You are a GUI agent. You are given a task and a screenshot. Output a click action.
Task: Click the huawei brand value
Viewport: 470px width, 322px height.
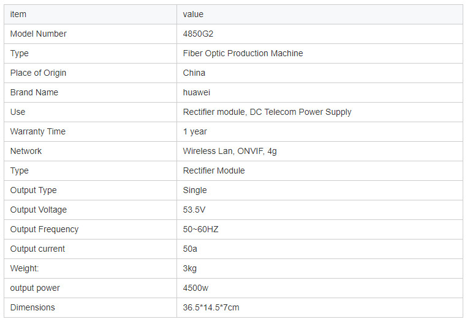click(198, 92)
